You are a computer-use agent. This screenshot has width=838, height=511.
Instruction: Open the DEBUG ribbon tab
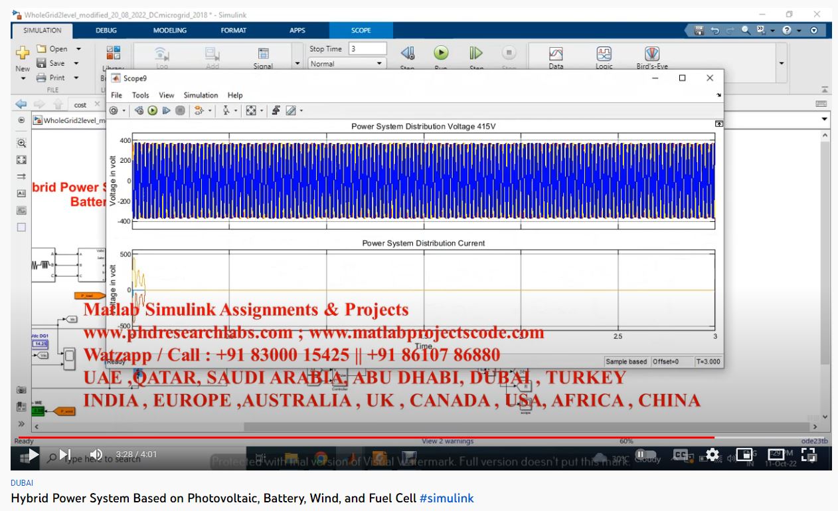tap(106, 30)
